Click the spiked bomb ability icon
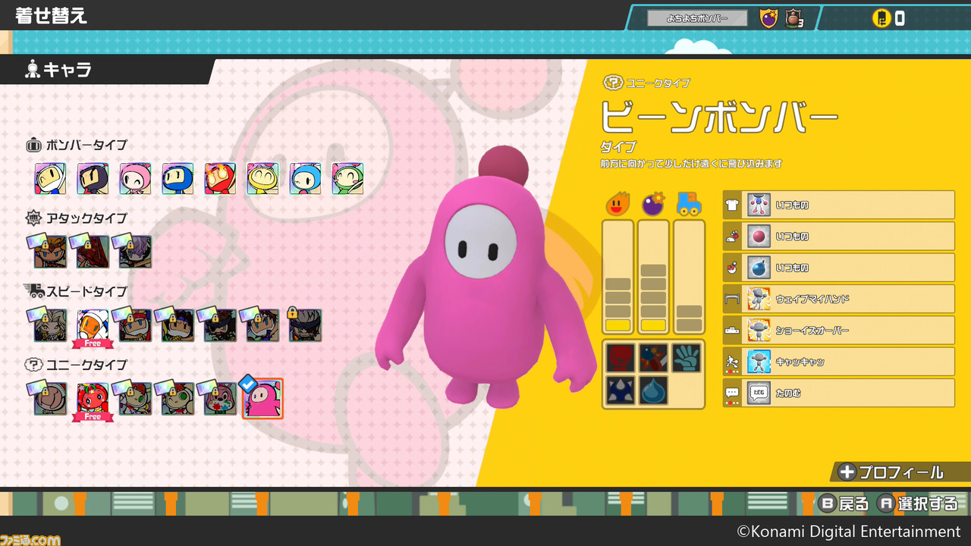 click(621, 390)
